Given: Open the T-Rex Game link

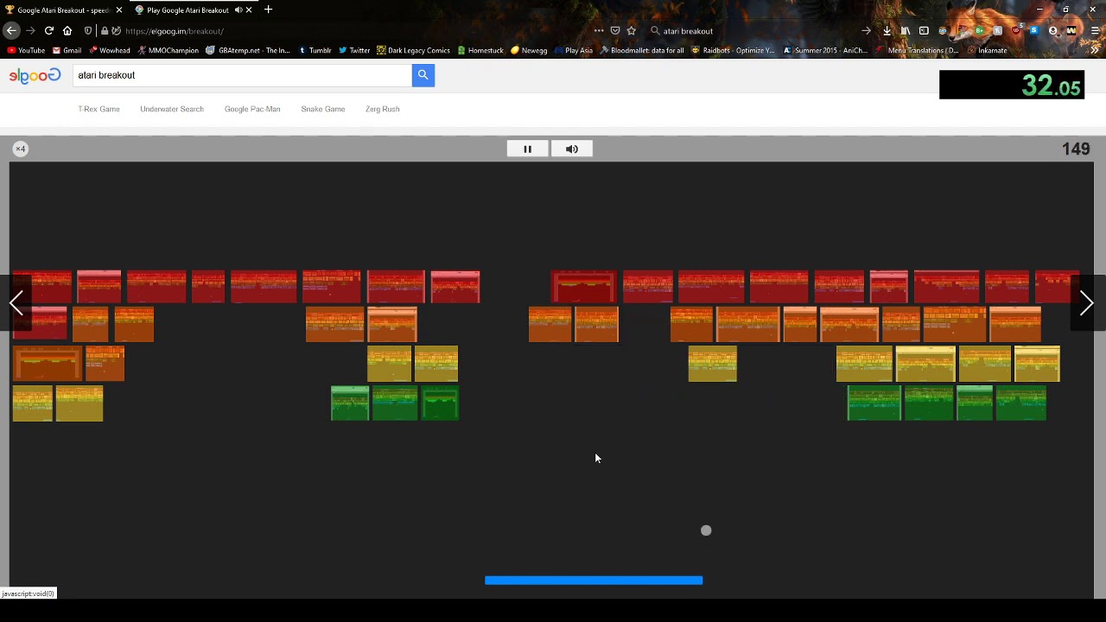Looking at the screenshot, I should tap(99, 109).
